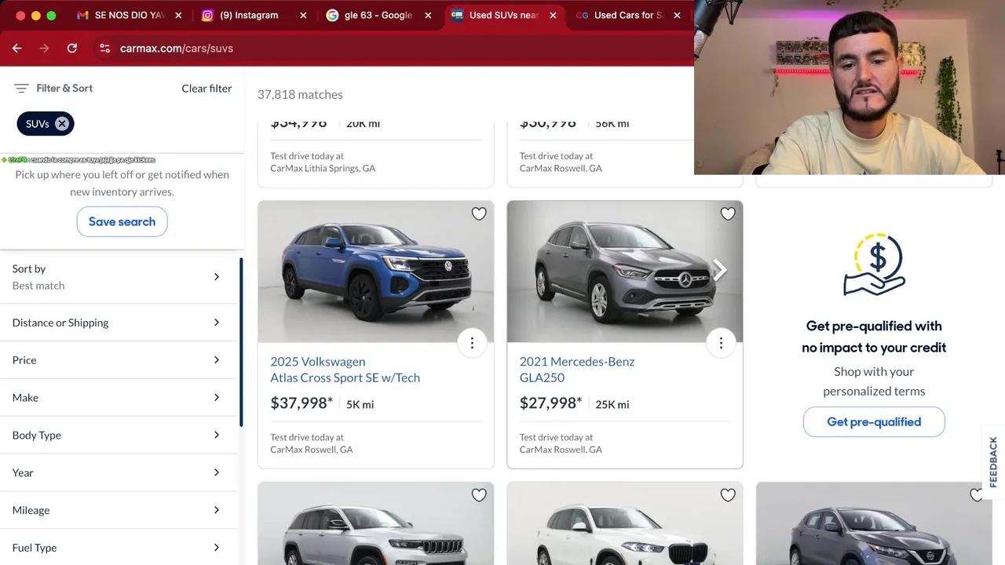This screenshot has height=565, width=1005.
Task: Click the Get pre-qualified button
Action: (874, 422)
